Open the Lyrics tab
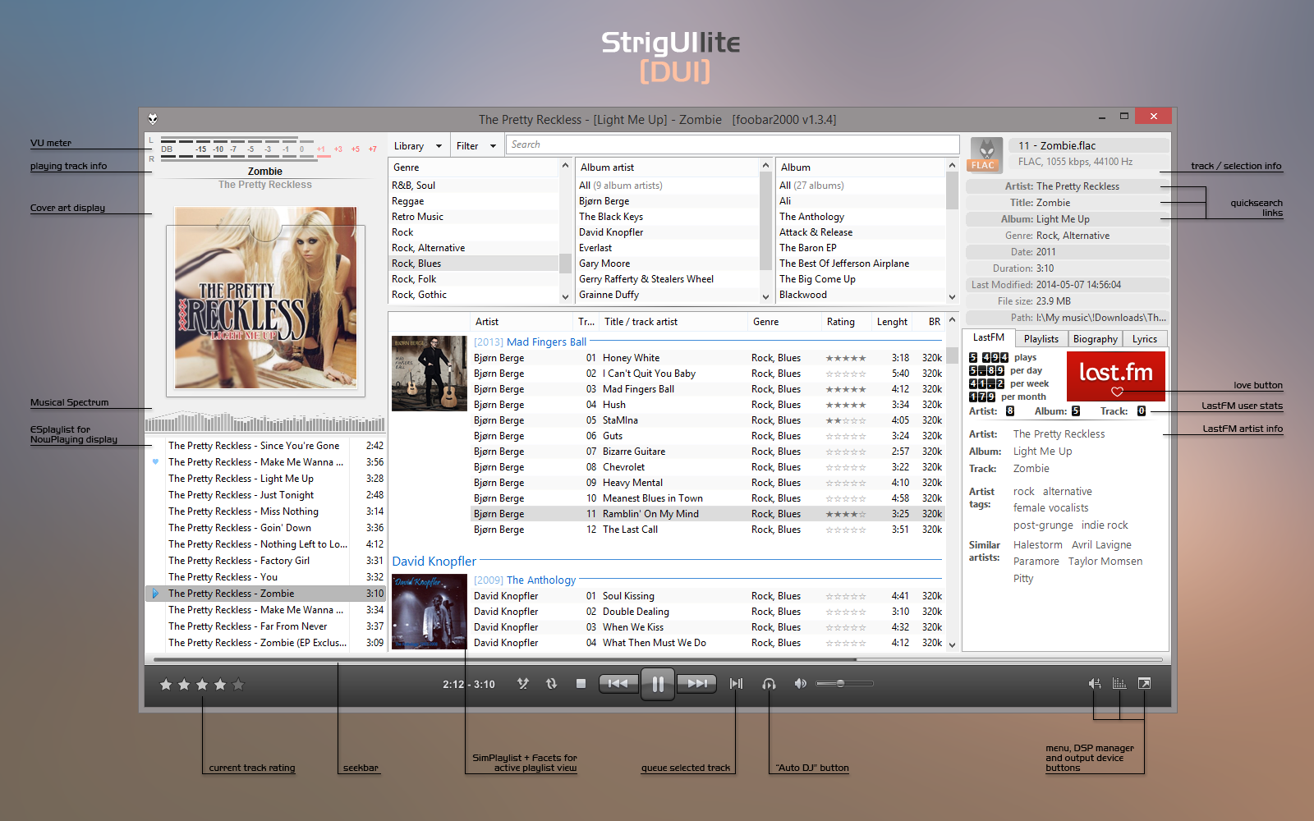Image resolution: width=1314 pixels, height=821 pixels. pos(1145,339)
